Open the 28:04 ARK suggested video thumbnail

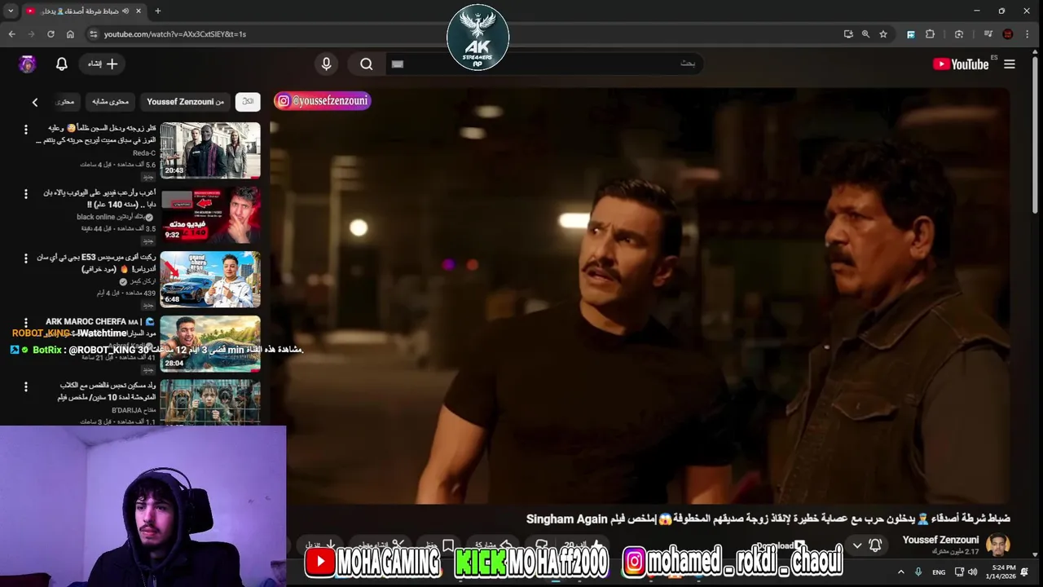(210, 343)
